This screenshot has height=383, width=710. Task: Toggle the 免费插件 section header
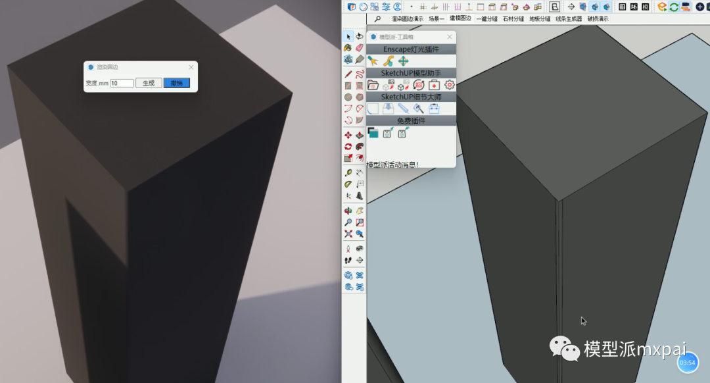coord(411,121)
